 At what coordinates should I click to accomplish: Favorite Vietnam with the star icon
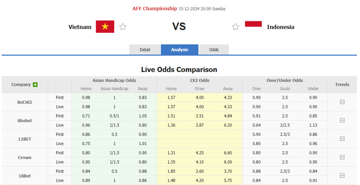123,27
